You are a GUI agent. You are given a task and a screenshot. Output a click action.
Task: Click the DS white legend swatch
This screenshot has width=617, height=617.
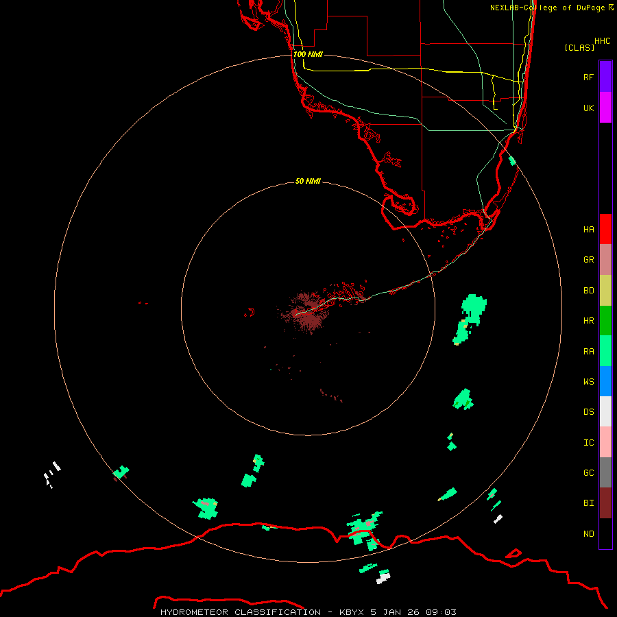click(605, 411)
